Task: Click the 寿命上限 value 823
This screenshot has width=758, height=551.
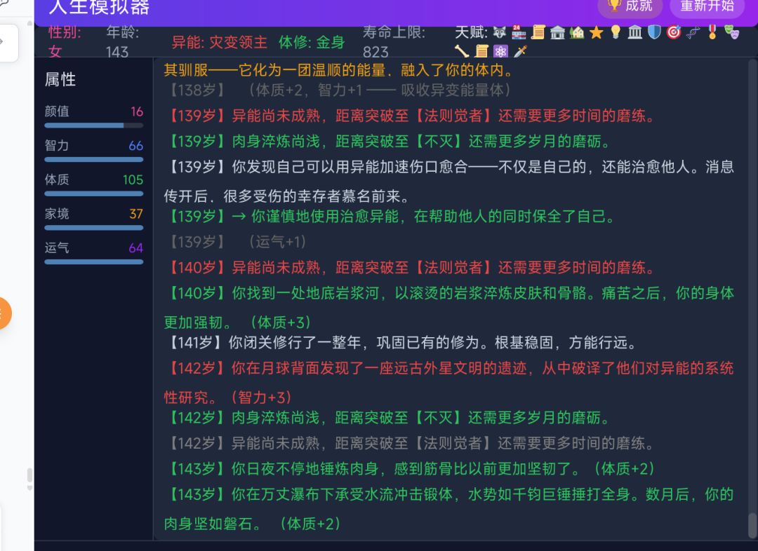Action: (x=375, y=52)
